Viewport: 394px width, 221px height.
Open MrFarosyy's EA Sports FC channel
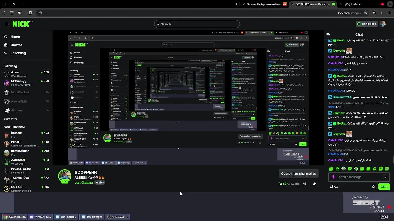click(x=26, y=83)
